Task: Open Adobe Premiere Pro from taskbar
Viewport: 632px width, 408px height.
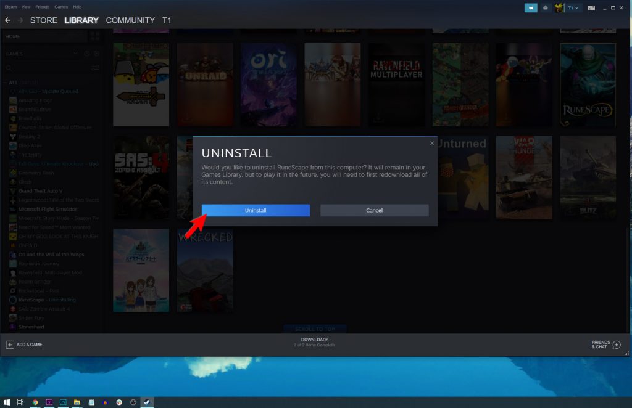Action: tap(49, 402)
